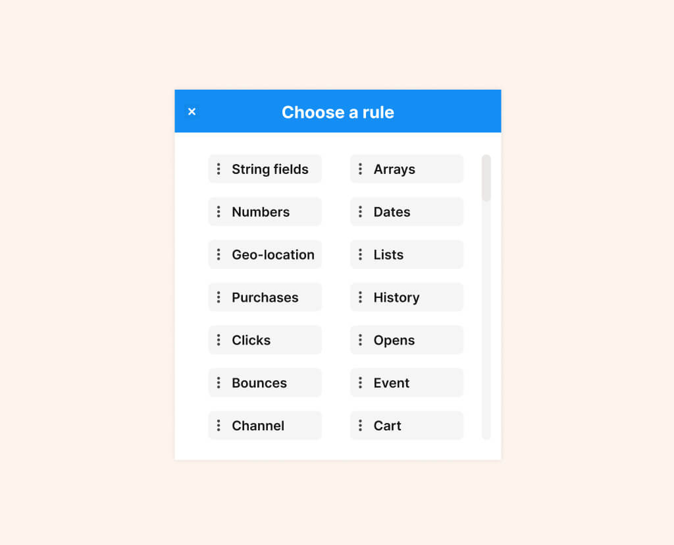Click the three-dot icon next to Dates

point(360,212)
